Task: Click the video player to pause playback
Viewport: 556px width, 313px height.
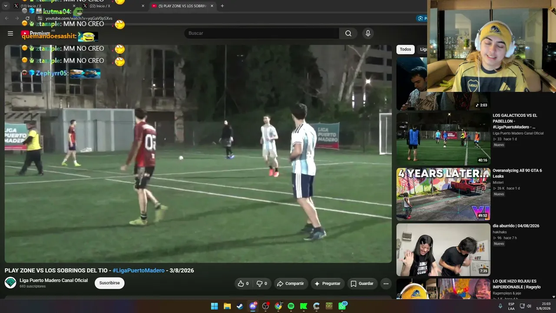Action: coord(198,153)
